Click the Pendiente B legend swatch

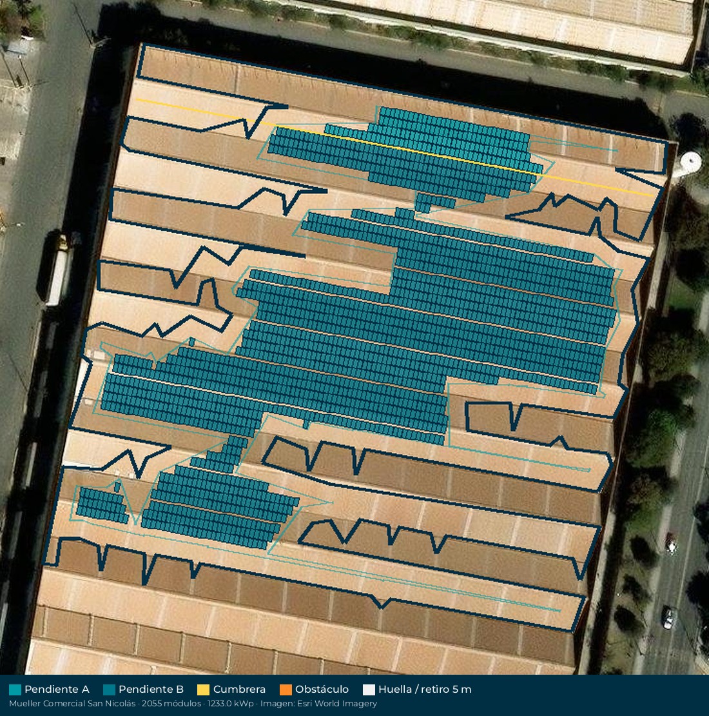[x=109, y=690]
